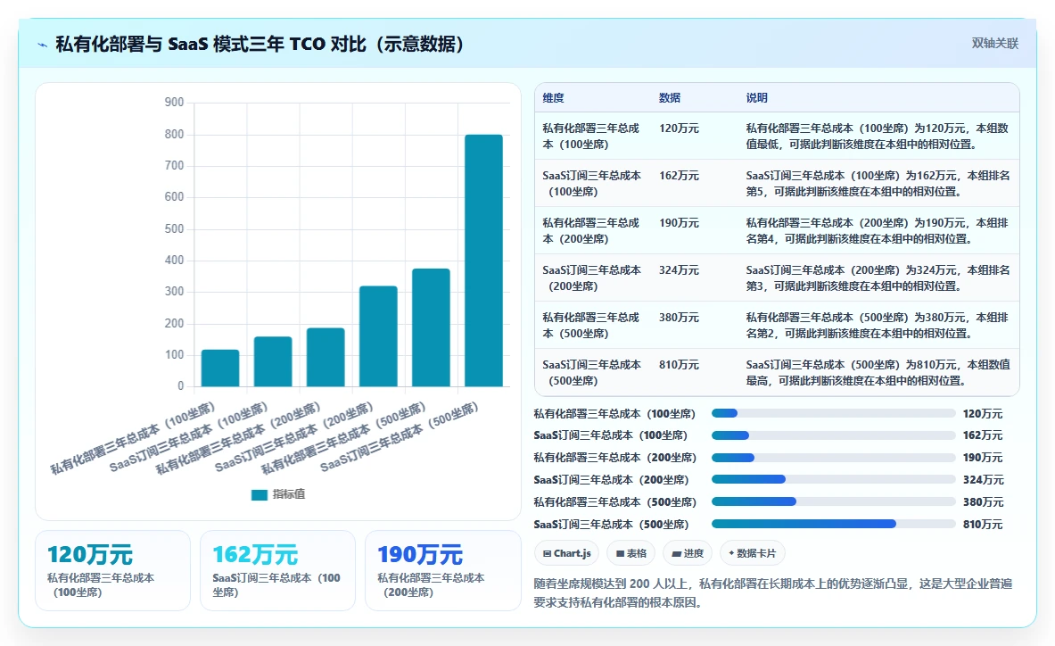Viewport: 1055px width, 646px height.
Task: Click the 说明 column header
Action: [x=756, y=97]
